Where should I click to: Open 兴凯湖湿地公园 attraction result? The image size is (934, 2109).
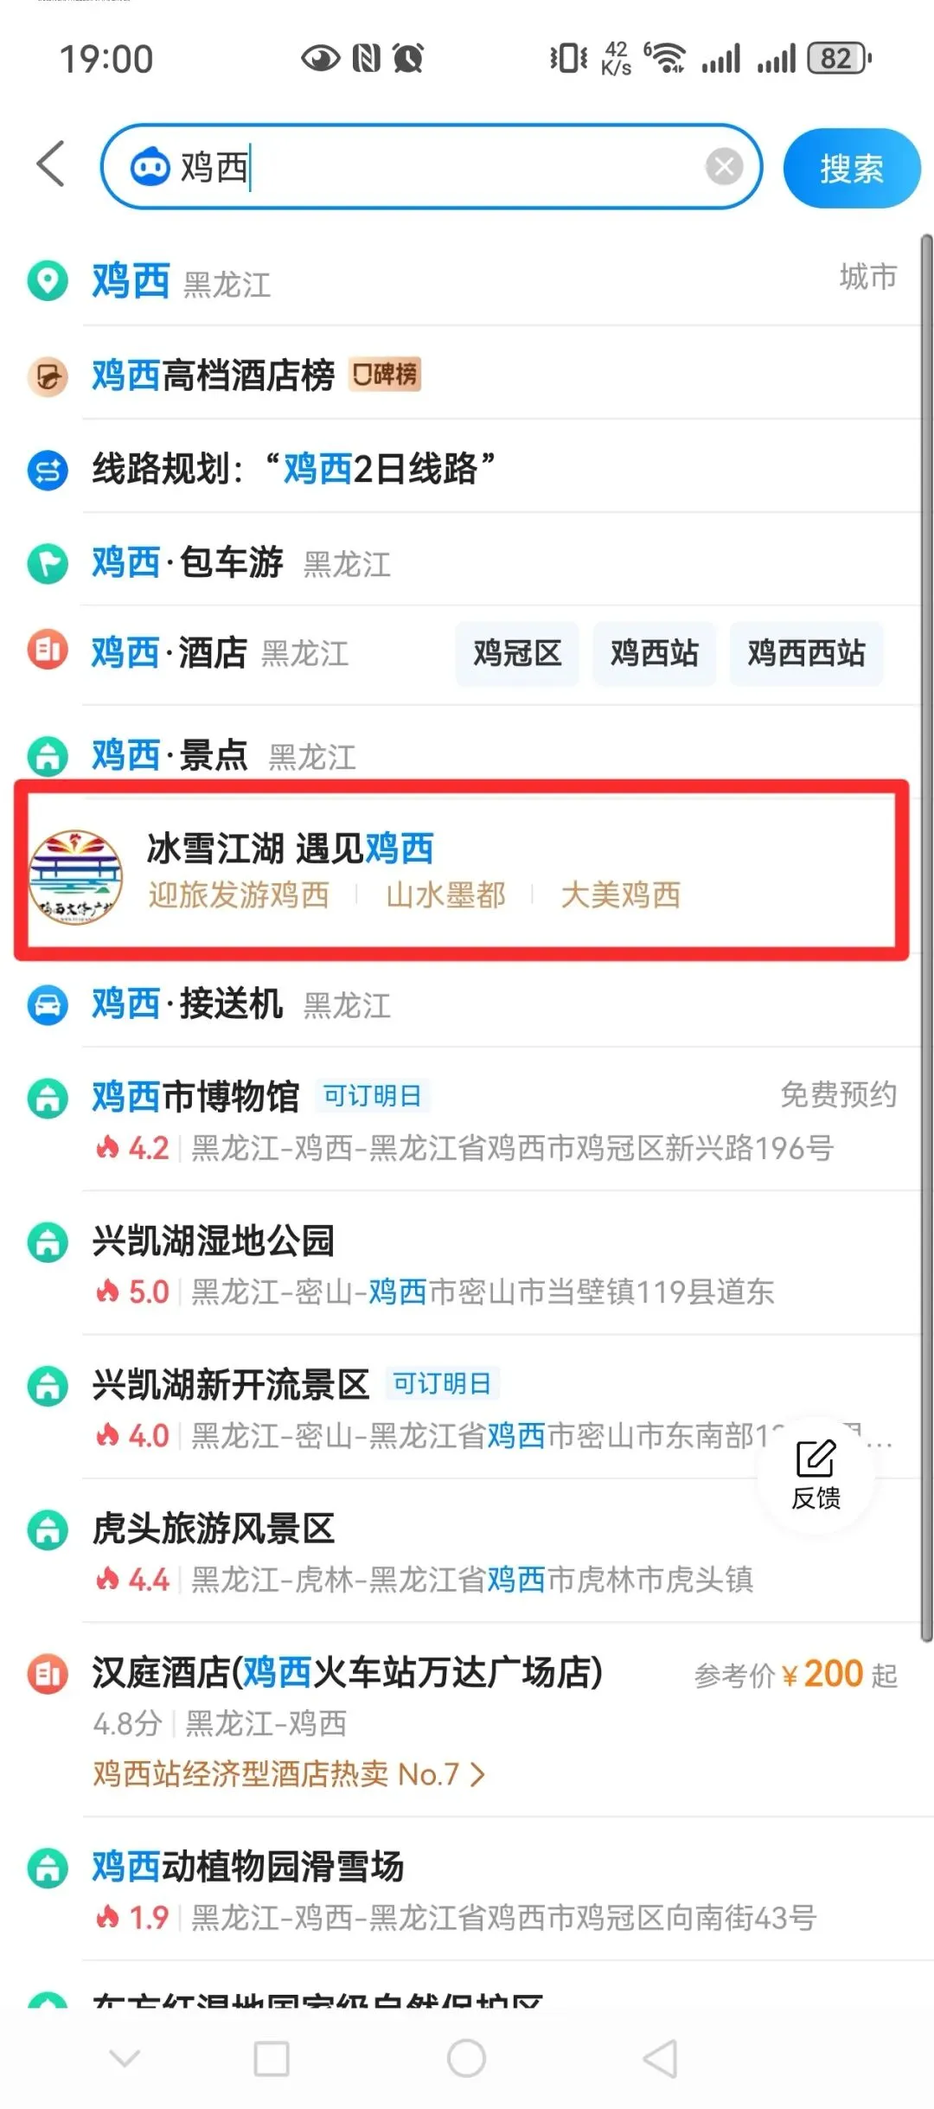pos(464,1264)
